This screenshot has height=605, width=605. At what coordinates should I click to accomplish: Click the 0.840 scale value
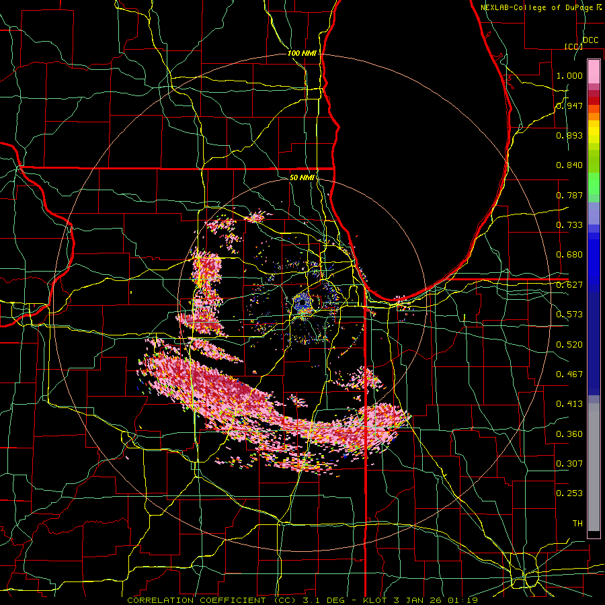click(569, 165)
